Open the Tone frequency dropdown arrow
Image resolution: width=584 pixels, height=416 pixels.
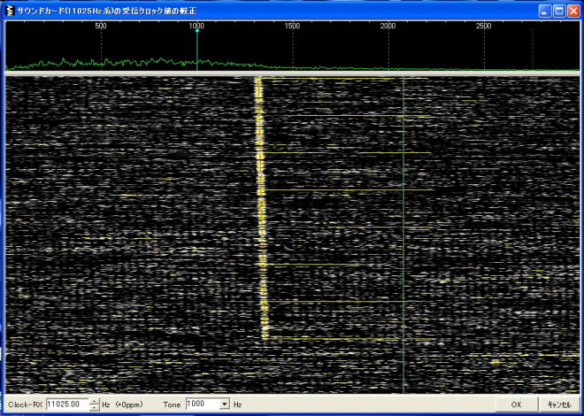click(224, 404)
